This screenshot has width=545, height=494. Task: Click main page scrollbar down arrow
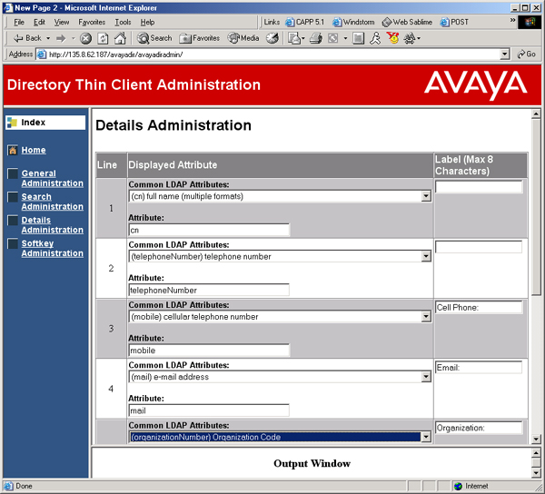point(536,440)
